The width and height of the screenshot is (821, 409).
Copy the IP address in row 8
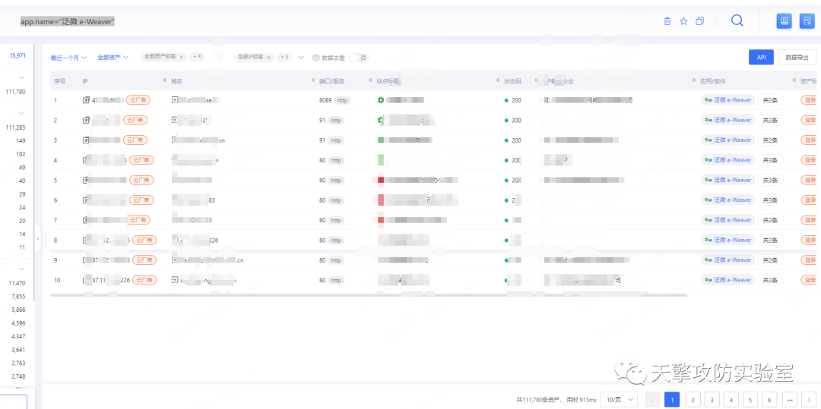(x=87, y=241)
